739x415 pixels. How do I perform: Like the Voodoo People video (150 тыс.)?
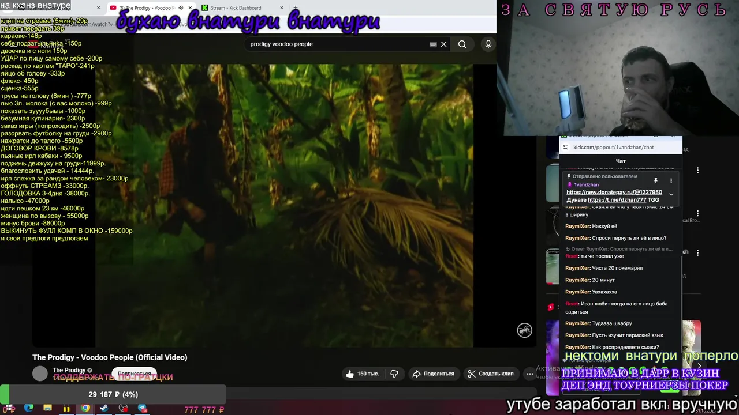click(x=363, y=373)
